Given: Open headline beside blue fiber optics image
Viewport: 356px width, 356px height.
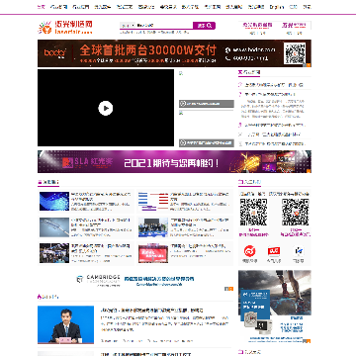Looking at the screenshot, I should (x=101, y=197).
